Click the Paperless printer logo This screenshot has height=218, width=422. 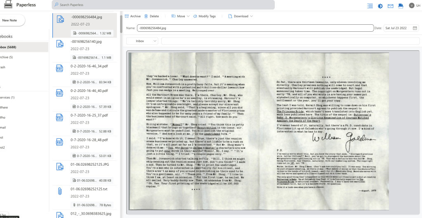pyautogui.click(x=7, y=5)
